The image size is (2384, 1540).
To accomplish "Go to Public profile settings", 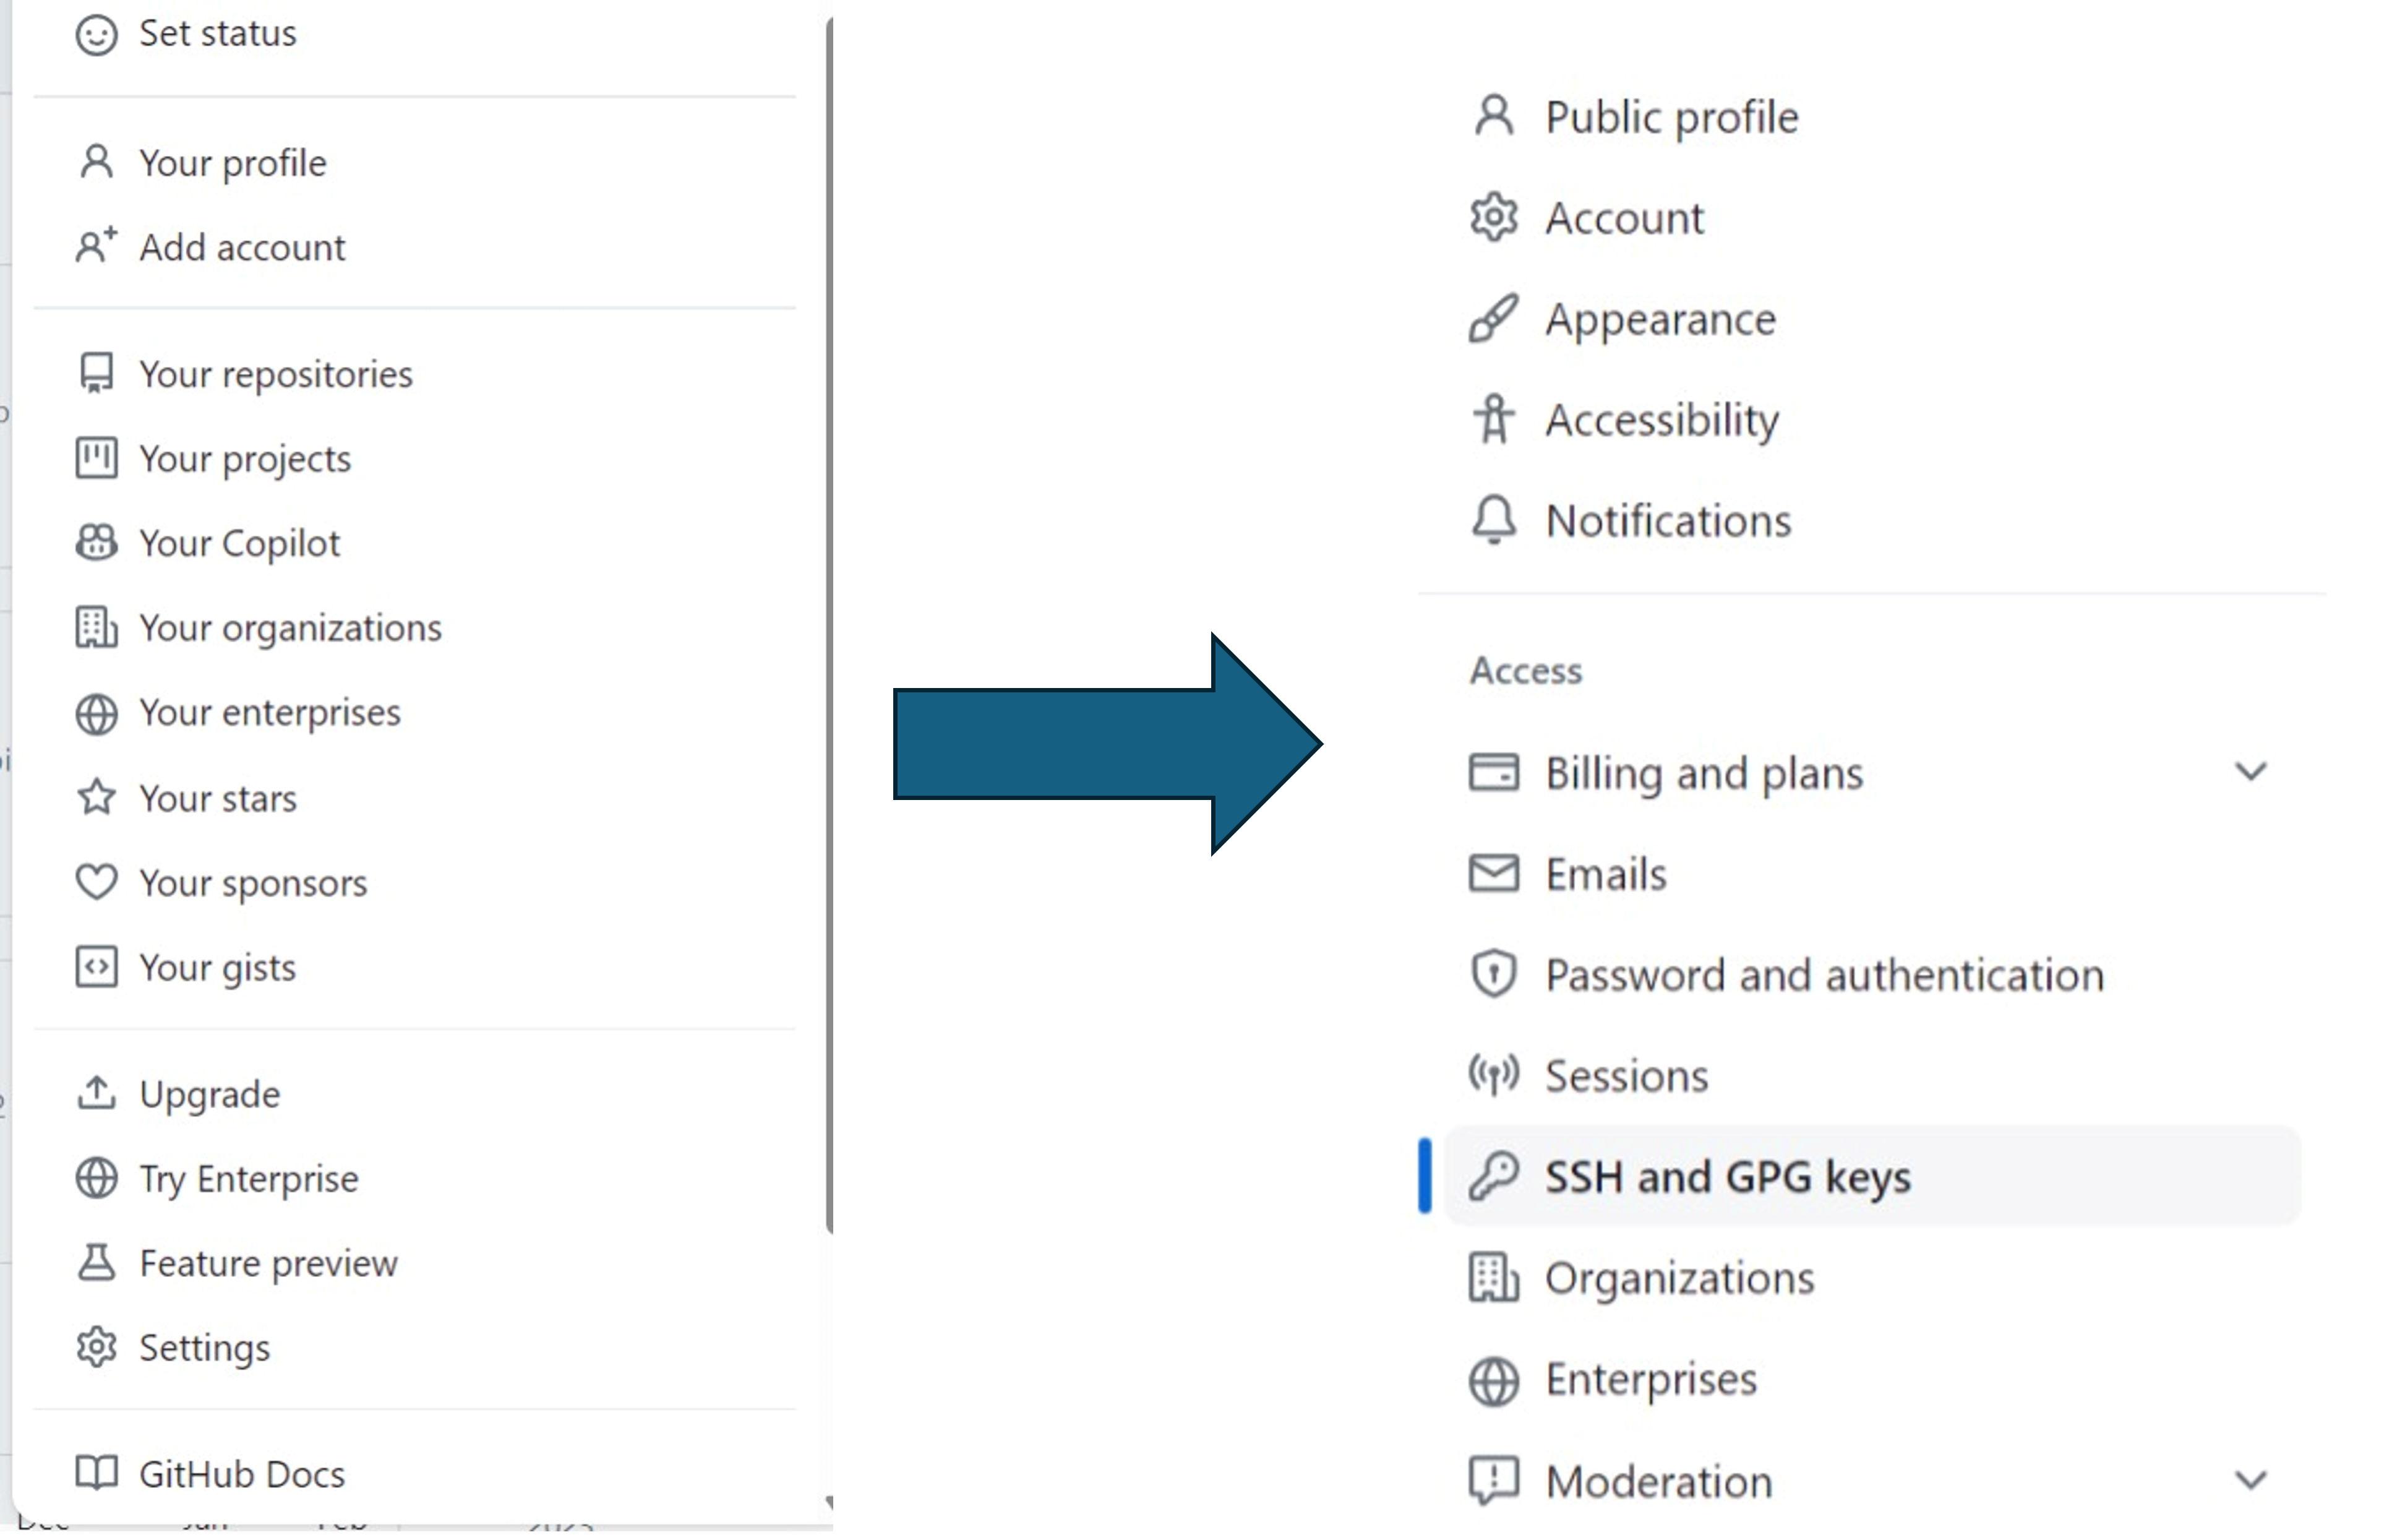I will [x=1671, y=117].
